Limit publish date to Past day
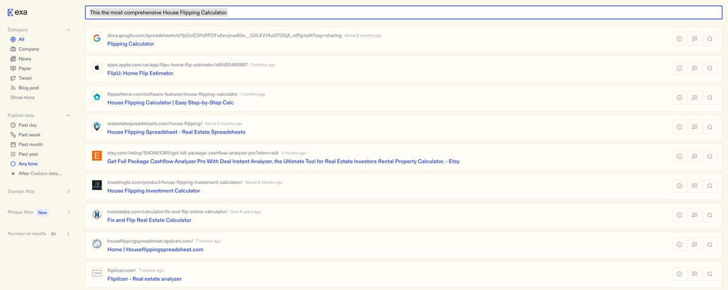This screenshot has height=290, width=728. 24,125
